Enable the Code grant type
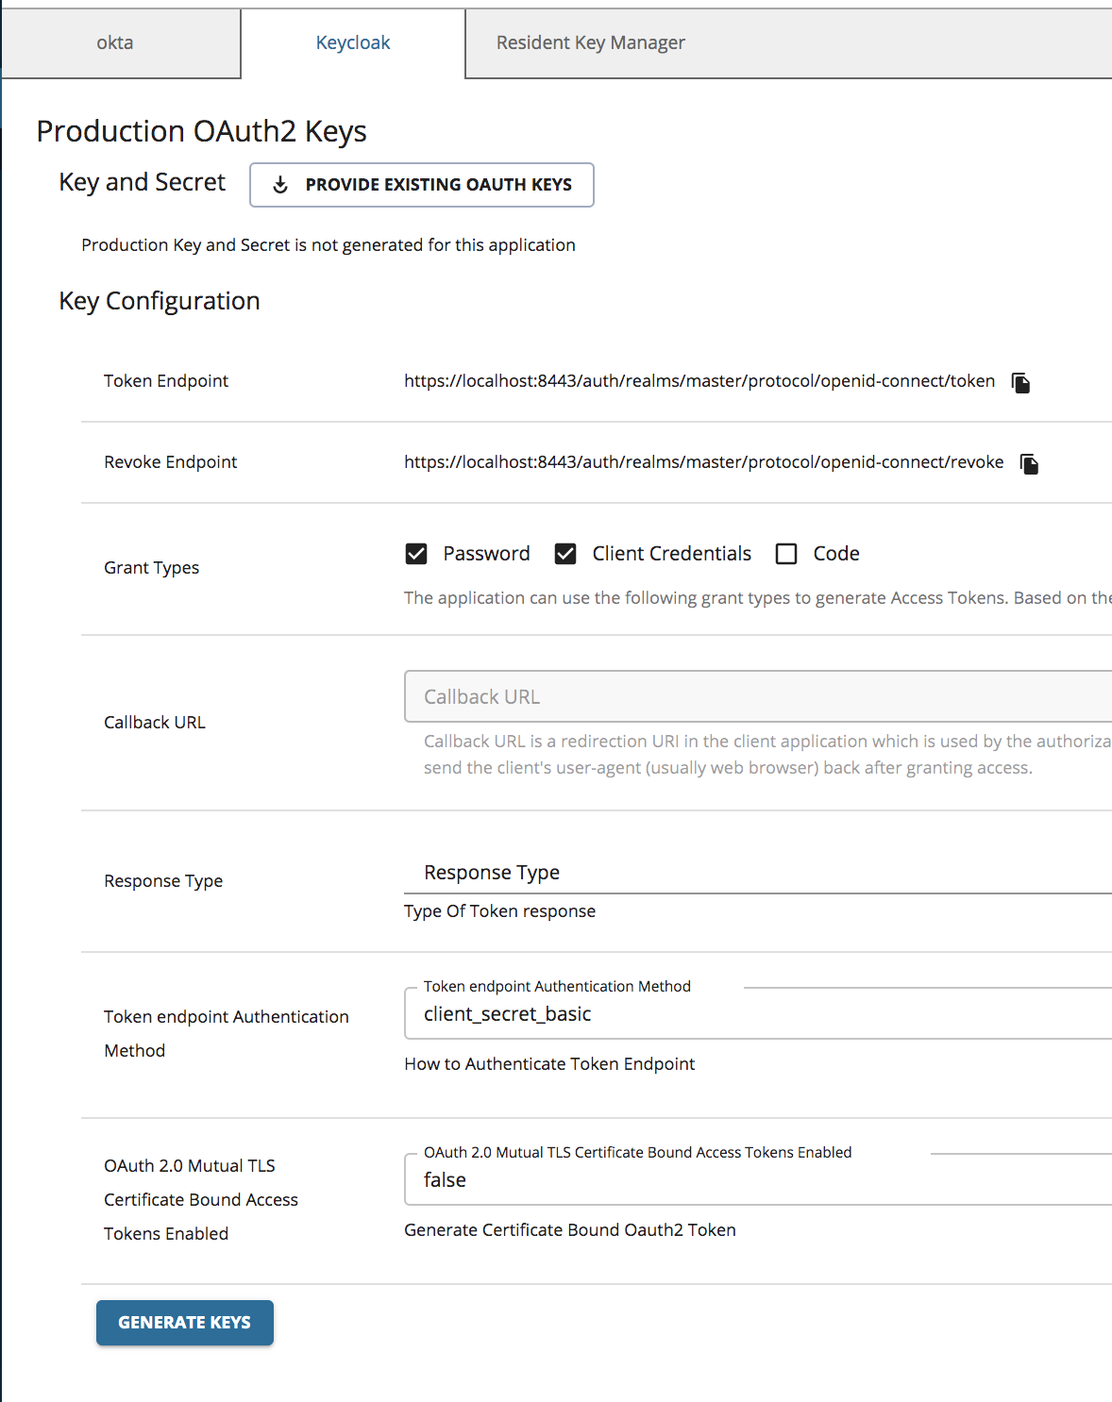The height and width of the screenshot is (1402, 1112). [786, 553]
